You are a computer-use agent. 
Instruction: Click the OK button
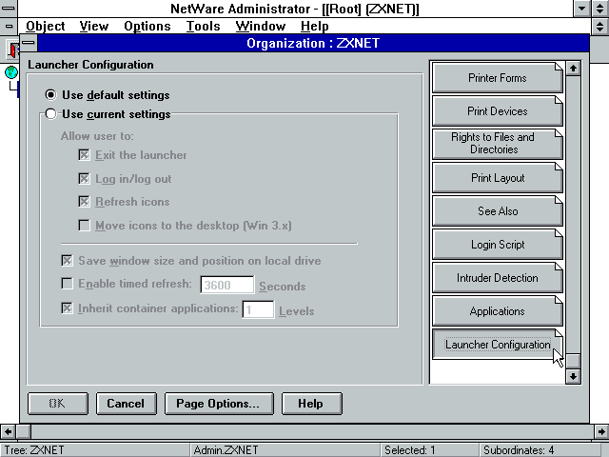58,404
